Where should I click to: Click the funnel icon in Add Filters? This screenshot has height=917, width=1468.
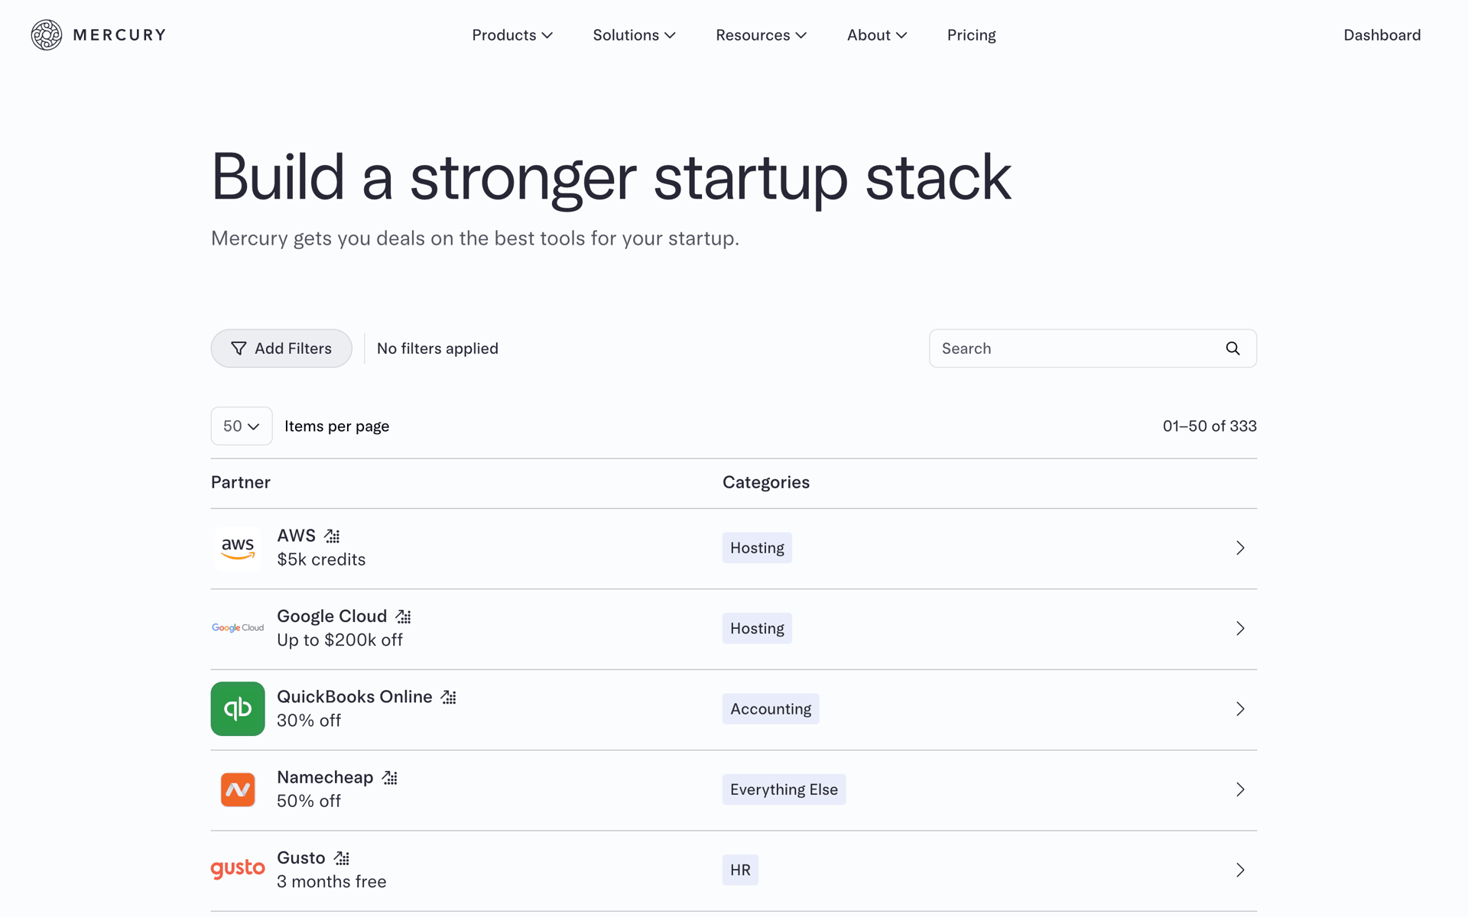click(x=239, y=348)
